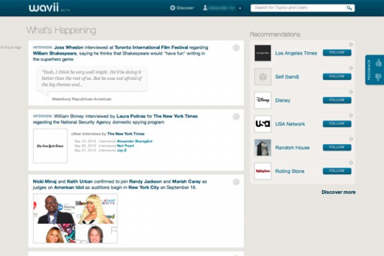Screen dimensions: 384x256
Task: Open the Los Angeles Times topic link
Action: pyautogui.click(x=296, y=53)
